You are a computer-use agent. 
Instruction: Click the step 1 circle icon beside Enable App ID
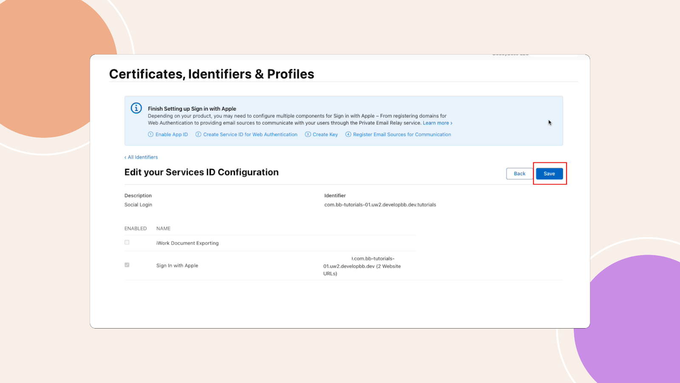pyautogui.click(x=150, y=134)
